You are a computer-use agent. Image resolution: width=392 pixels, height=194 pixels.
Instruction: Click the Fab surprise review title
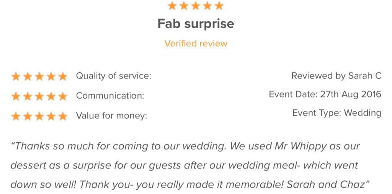click(196, 24)
